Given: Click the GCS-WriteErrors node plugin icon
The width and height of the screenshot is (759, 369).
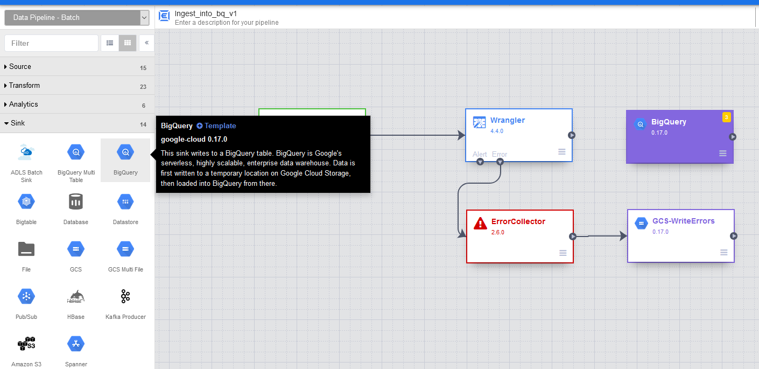Looking at the screenshot, I should click(x=641, y=223).
